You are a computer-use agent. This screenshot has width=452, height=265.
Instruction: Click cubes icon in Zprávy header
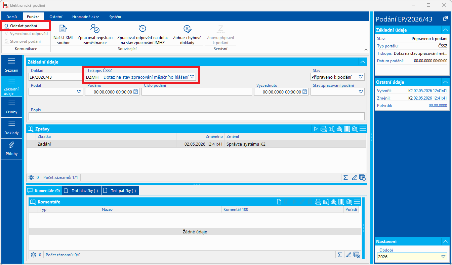[x=339, y=129]
